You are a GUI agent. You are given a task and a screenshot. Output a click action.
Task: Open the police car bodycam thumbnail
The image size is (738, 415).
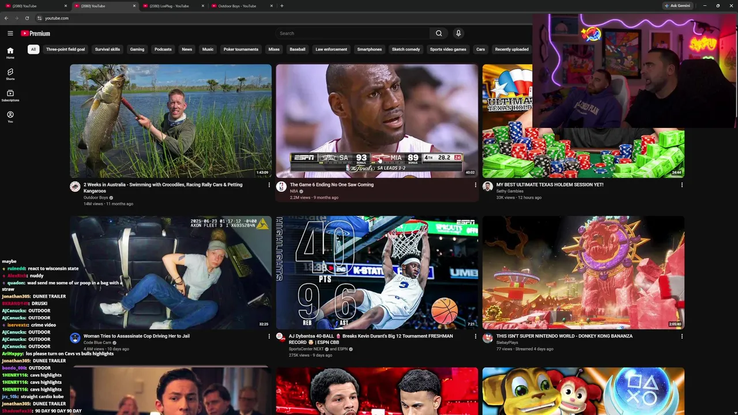click(171, 273)
